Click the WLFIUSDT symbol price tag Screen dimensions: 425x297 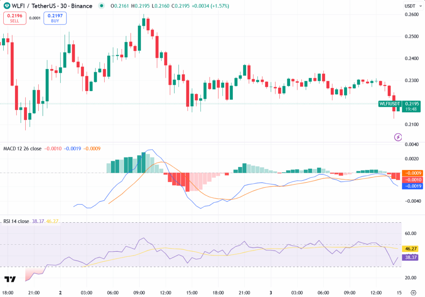click(x=390, y=103)
